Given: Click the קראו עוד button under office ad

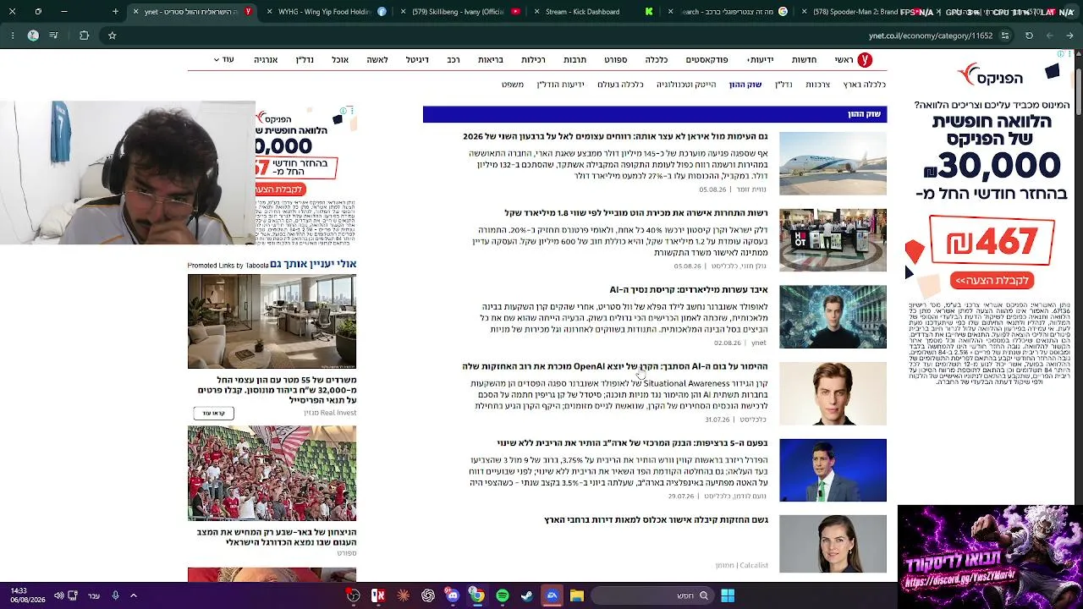Looking at the screenshot, I should click(213, 413).
